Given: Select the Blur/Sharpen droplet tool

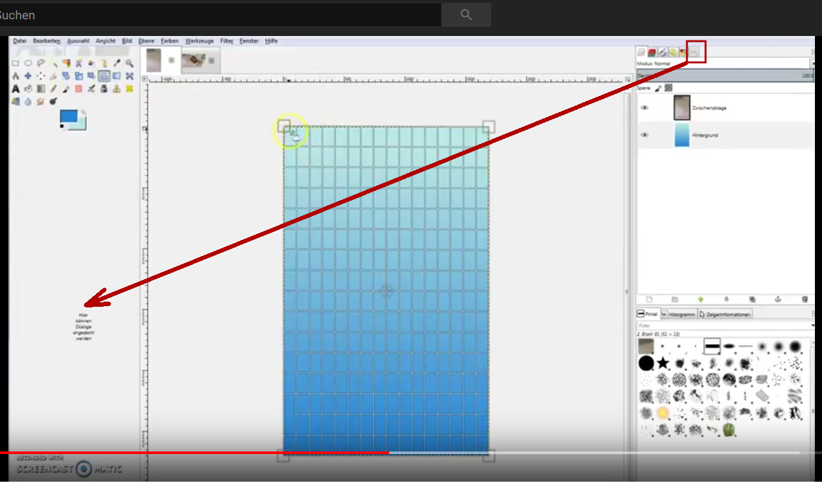Looking at the screenshot, I should pos(28,102).
